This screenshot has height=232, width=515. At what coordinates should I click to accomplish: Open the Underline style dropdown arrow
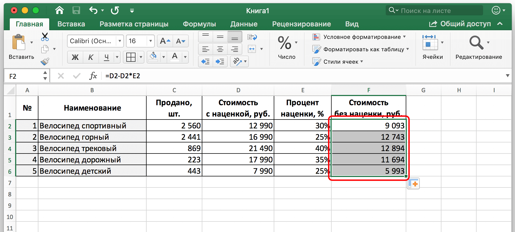(x=117, y=57)
